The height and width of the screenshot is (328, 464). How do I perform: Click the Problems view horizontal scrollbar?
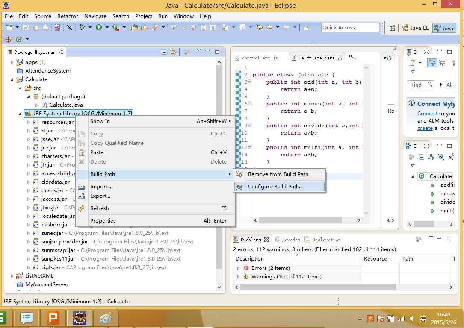[x=318, y=287]
